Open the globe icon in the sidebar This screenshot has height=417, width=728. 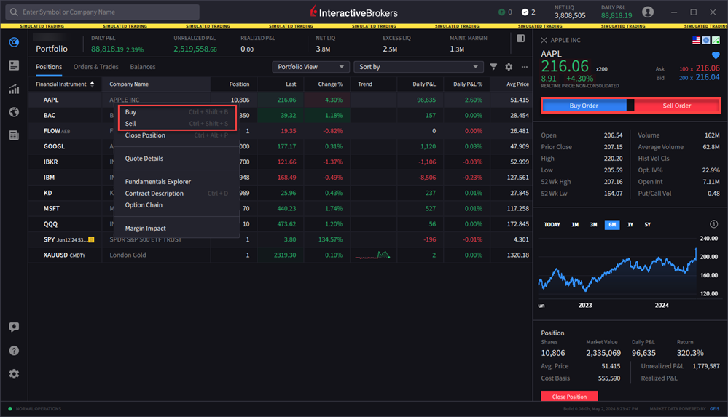coord(14,112)
